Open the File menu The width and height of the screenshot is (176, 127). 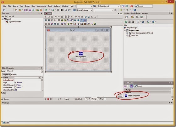[x=5, y=6]
